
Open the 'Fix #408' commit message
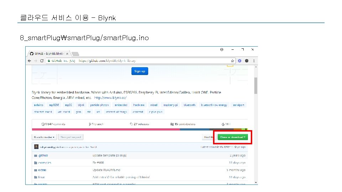tap(98, 162)
